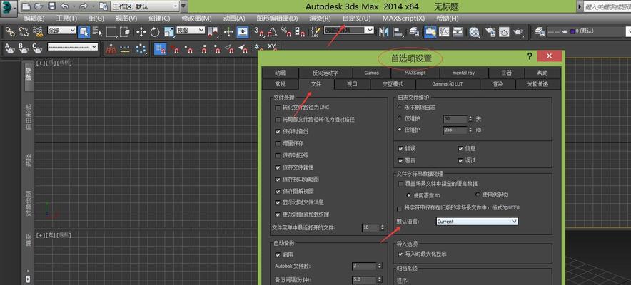Open the layer list dropdown showing 0 (默认)
The height and width of the screenshot is (285, 631).
coord(589,31)
